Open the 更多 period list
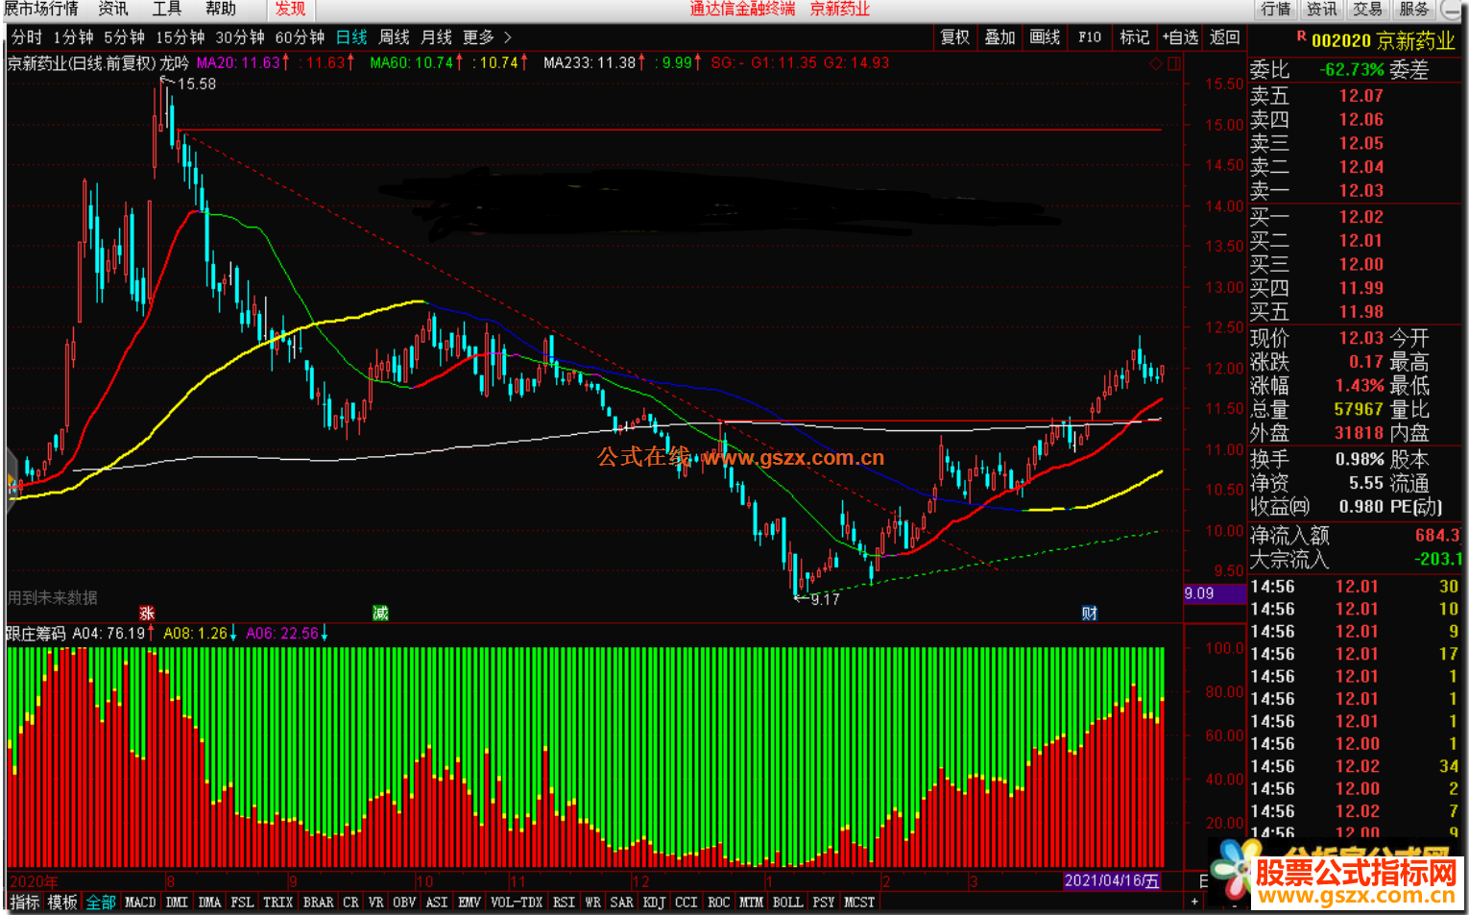 click(x=478, y=37)
